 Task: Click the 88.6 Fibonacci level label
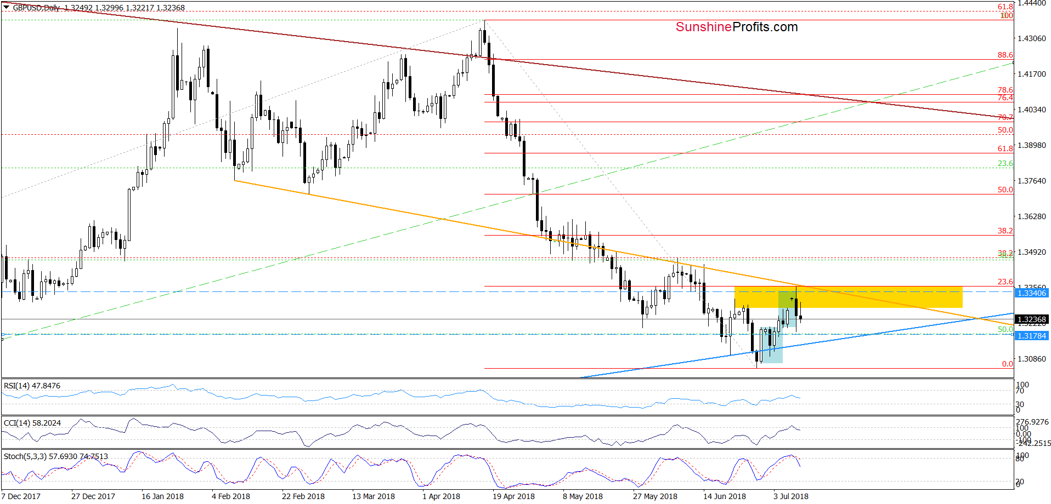pos(1005,55)
